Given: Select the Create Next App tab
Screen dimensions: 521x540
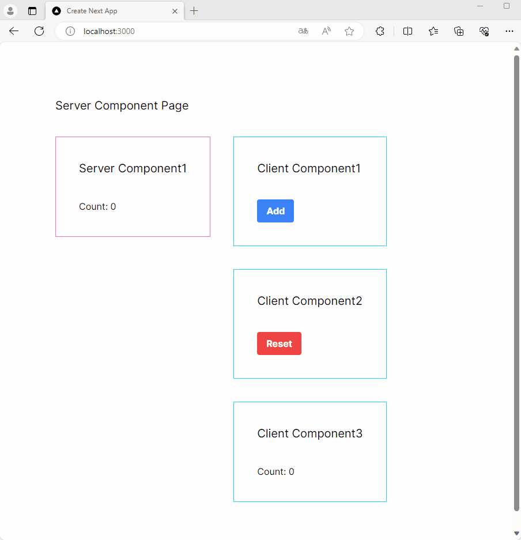Looking at the screenshot, I should pyautogui.click(x=115, y=11).
